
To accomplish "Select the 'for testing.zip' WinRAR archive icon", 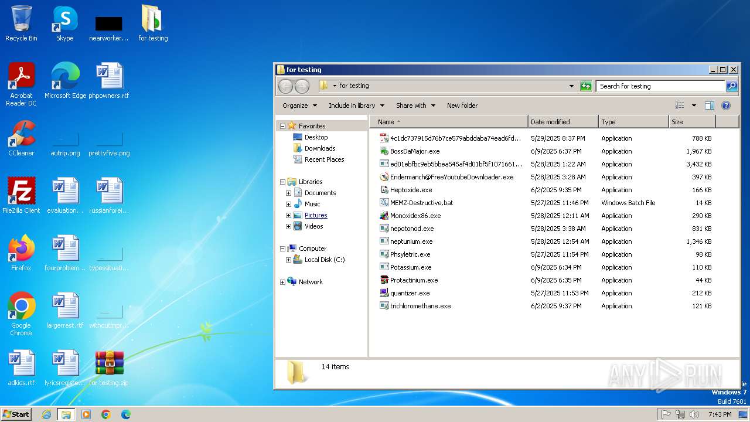I will point(109,368).
